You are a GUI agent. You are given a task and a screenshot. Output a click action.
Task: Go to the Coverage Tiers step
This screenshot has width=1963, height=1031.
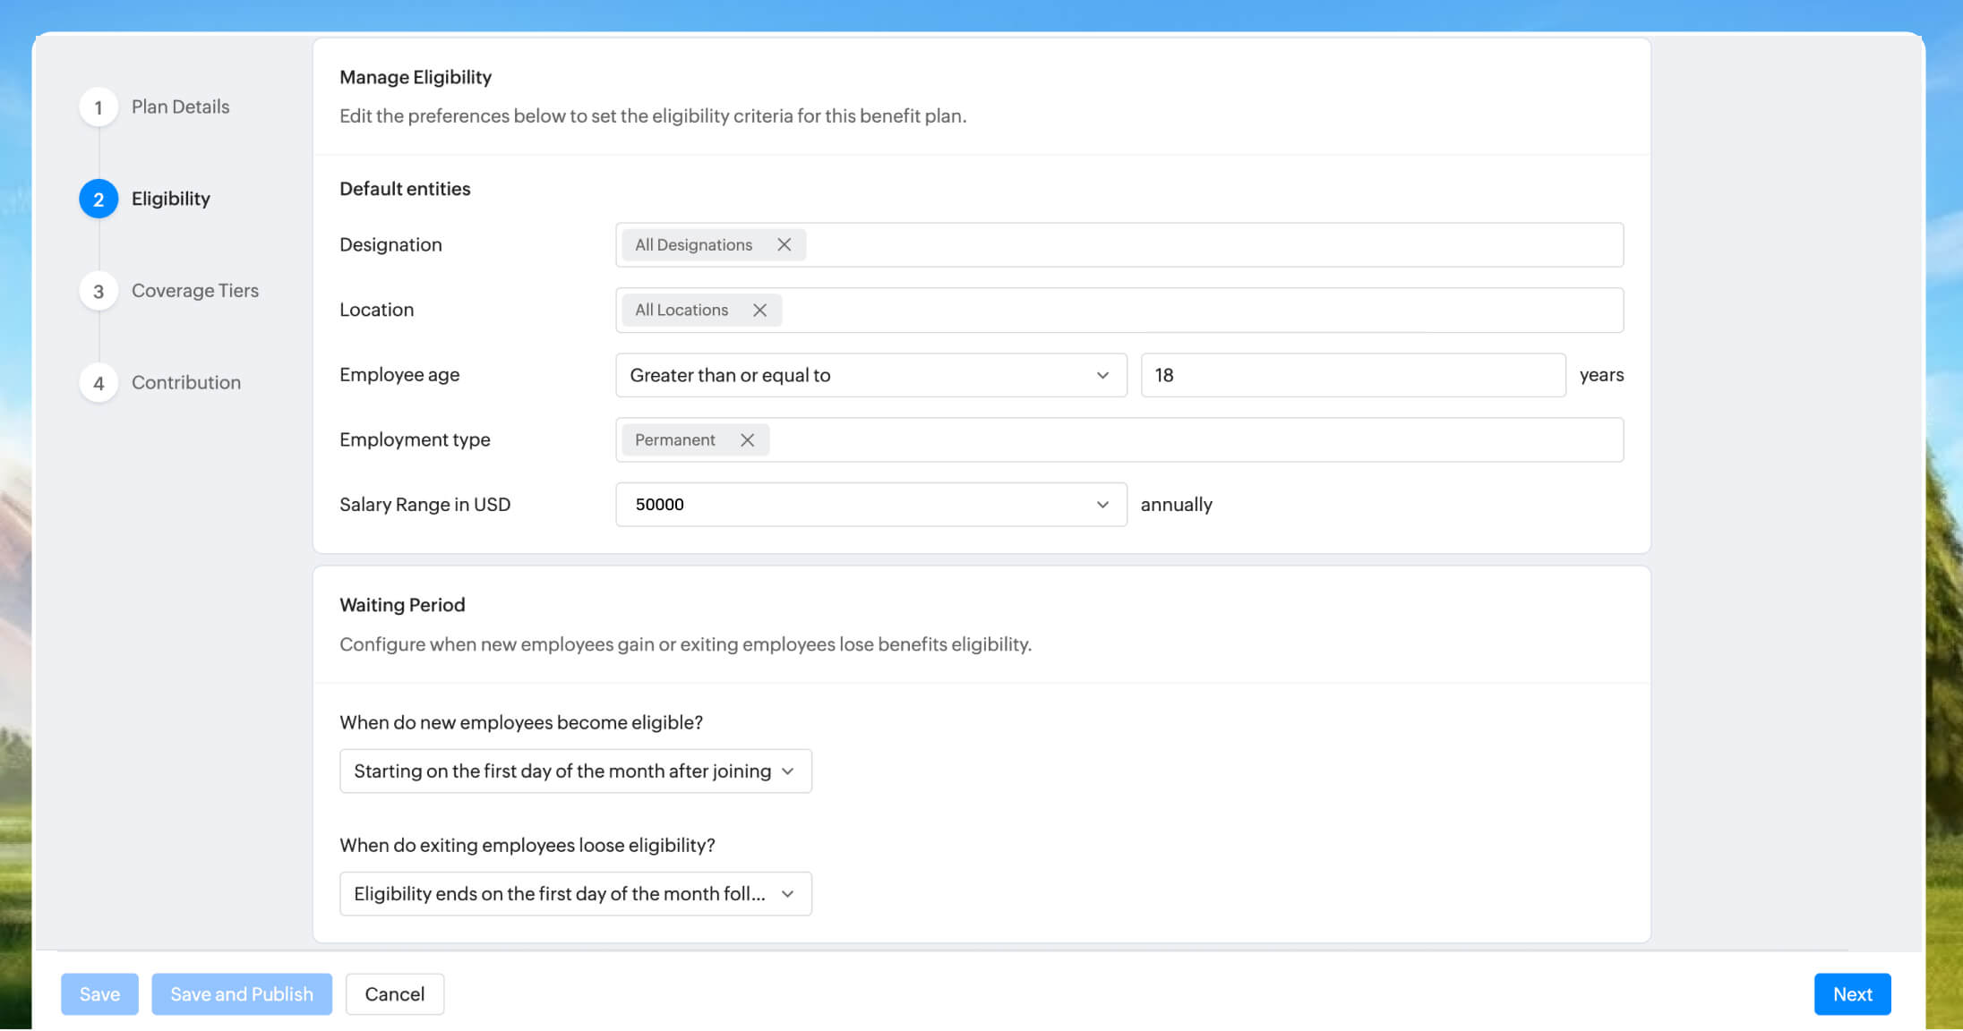click(195, 291)
